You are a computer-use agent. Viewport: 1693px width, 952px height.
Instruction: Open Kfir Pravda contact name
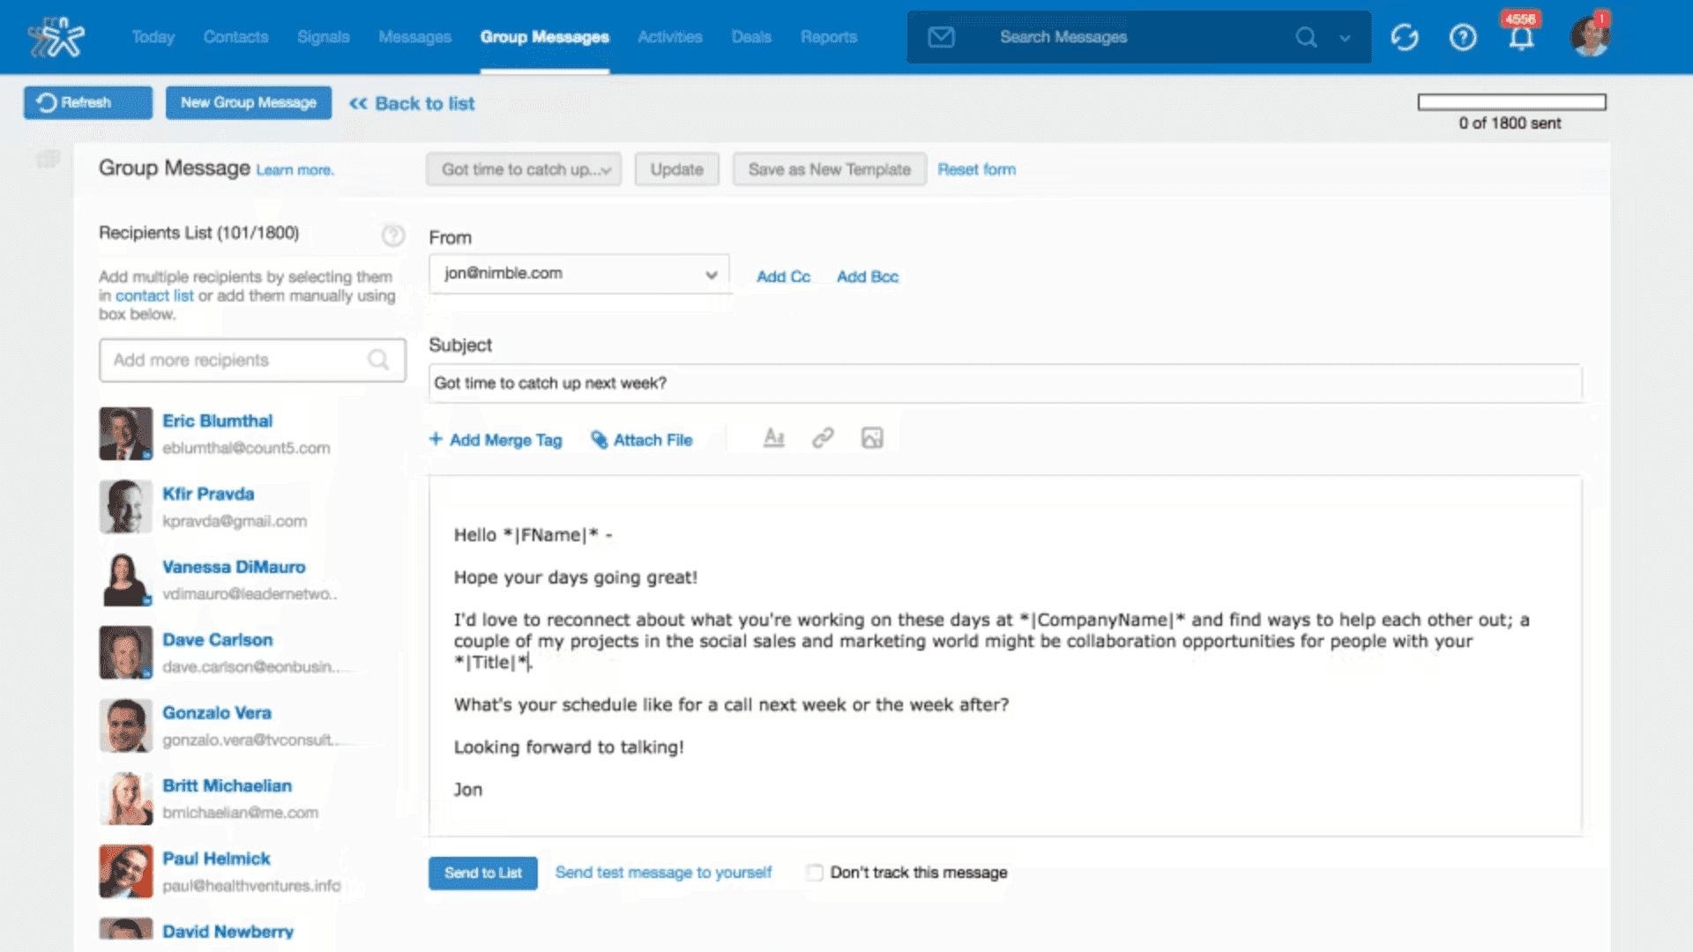(x=208, y=495)
